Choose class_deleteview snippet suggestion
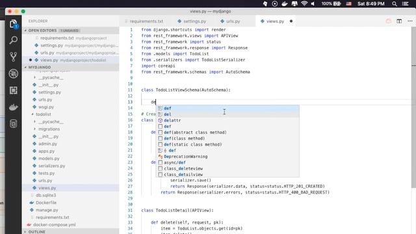 (227, 169)
